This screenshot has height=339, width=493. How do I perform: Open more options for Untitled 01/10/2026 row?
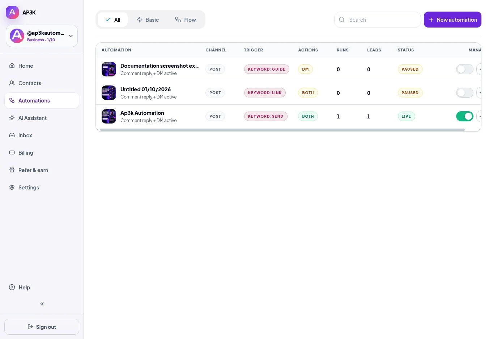pyautogui.click(x=479, y=93)
